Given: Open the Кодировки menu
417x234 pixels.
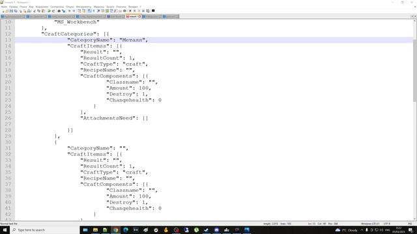Looking at the screenshot, I should (42, 6).
